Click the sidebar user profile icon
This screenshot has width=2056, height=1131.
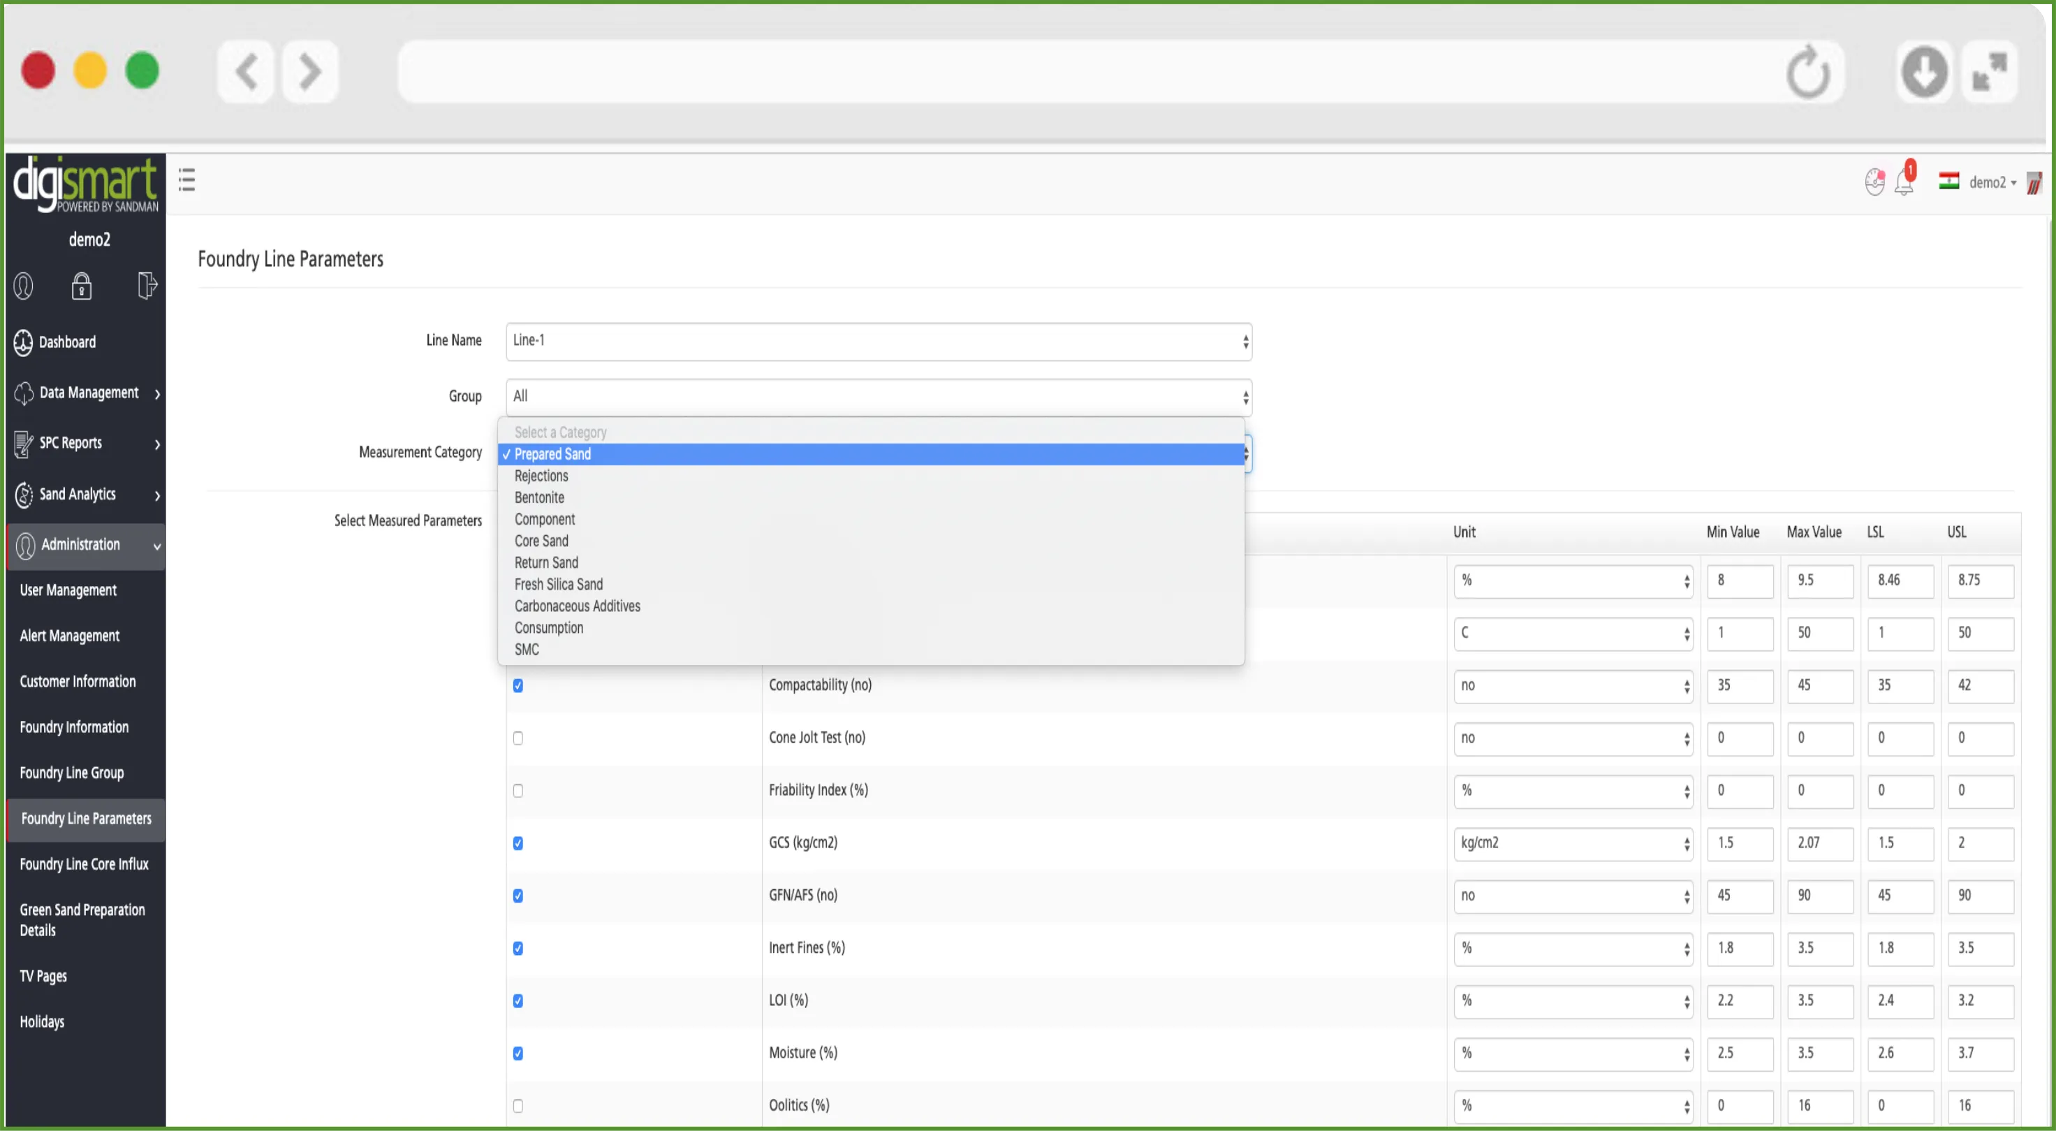pyautogui.click(x=23, y=286)
